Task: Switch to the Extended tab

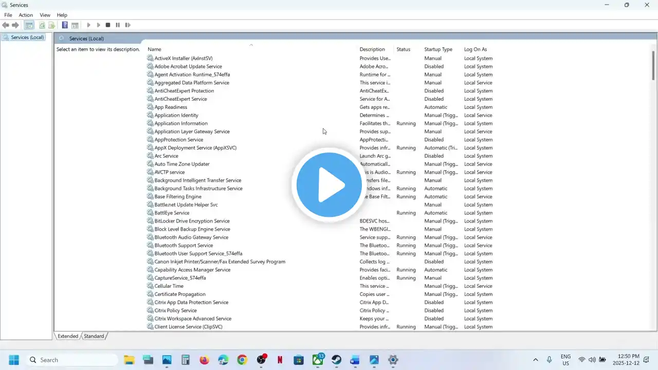Action: pos(68,336)
